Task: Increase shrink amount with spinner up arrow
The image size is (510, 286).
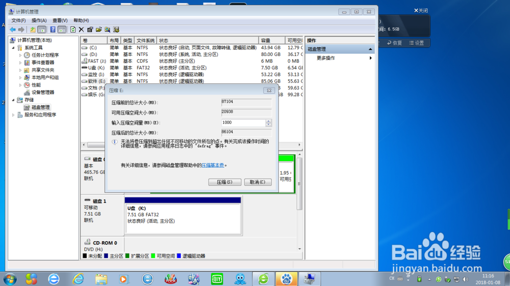Action: pyautogui.click(x=268, y=121)
